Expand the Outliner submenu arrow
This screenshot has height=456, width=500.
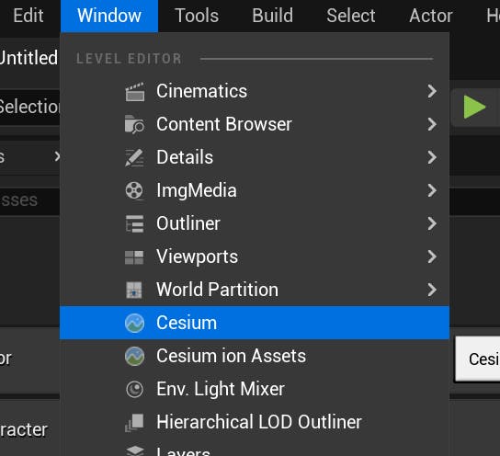432,223
